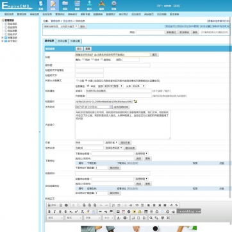Viewport: 232px width, 232px height.
Task: Click the title 颜色 color input box
Action: (131, 60)
